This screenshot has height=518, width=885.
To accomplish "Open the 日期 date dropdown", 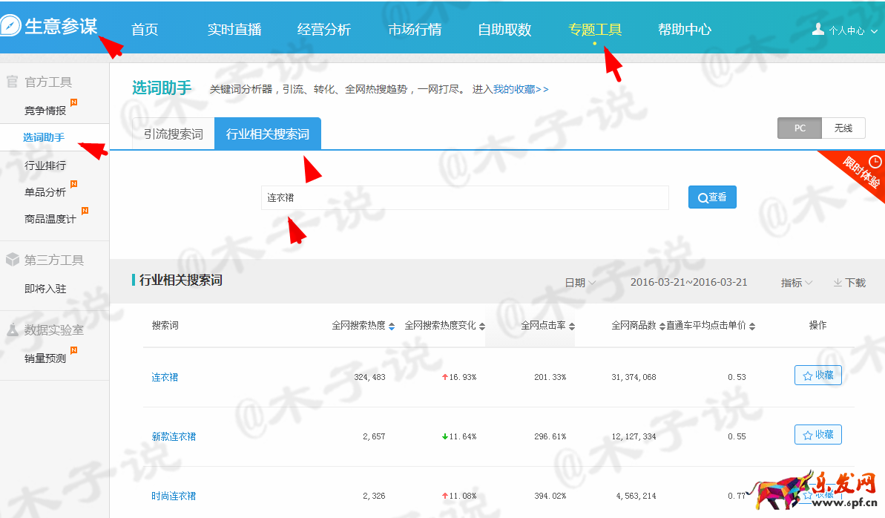I will click(579, 283).
